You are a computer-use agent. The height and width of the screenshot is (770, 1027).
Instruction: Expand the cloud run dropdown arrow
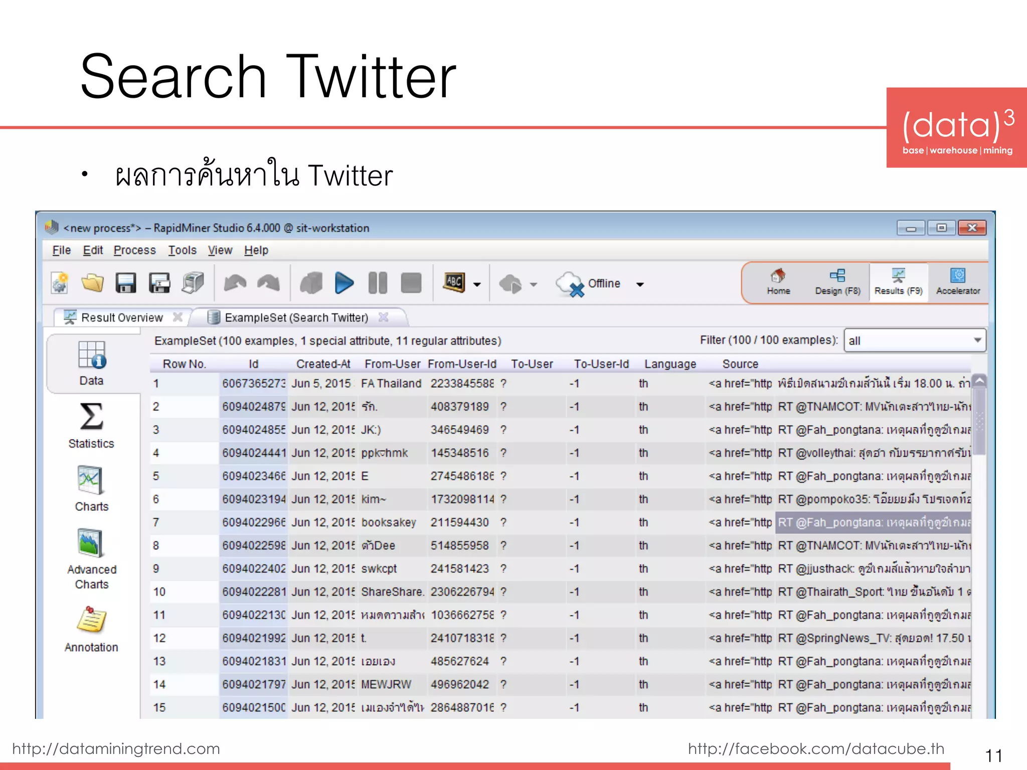(534, 284)
